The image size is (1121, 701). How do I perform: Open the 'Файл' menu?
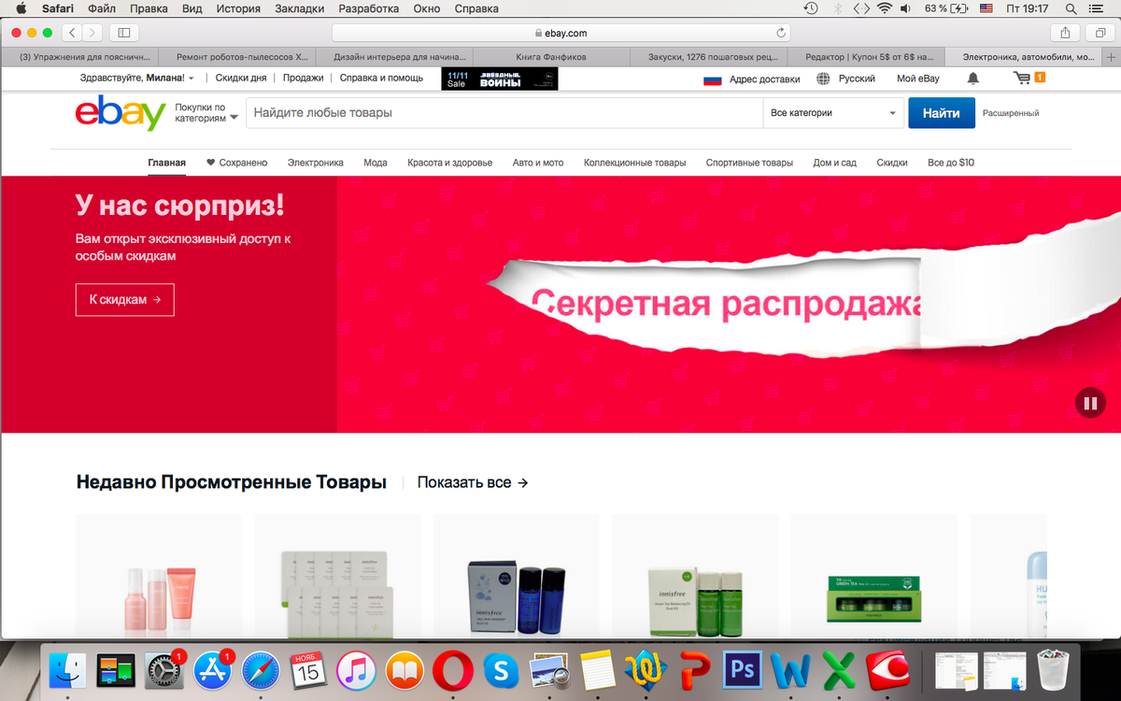pos(102,8)
